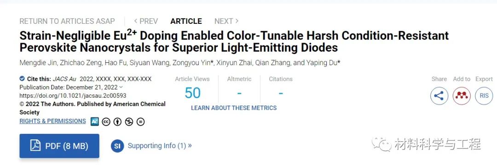Go to NEXT article
Screen dimensions: 497x166
pyautogui.click(x=226, y=21)
